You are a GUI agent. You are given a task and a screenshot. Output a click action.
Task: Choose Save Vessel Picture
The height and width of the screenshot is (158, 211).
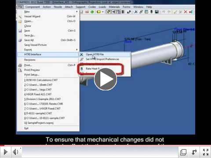point(48,45)
